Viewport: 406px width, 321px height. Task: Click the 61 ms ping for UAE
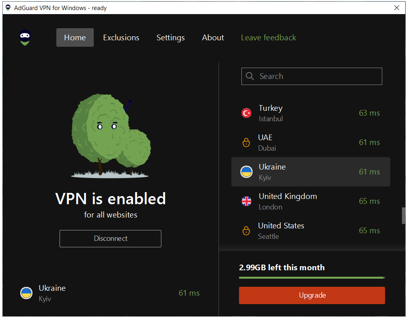click(369, 142)
